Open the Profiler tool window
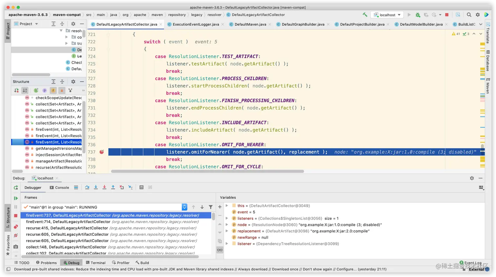This screenshot has height=277, width=496. click(121, 263)
